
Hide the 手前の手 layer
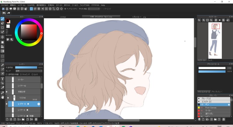[6, 92]
